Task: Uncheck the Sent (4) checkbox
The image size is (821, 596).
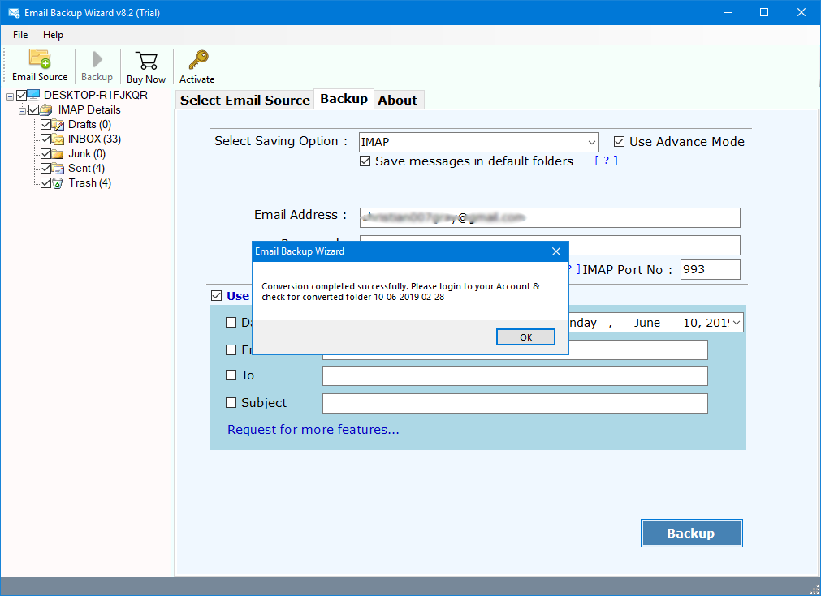Action: (x=46, y=169)
